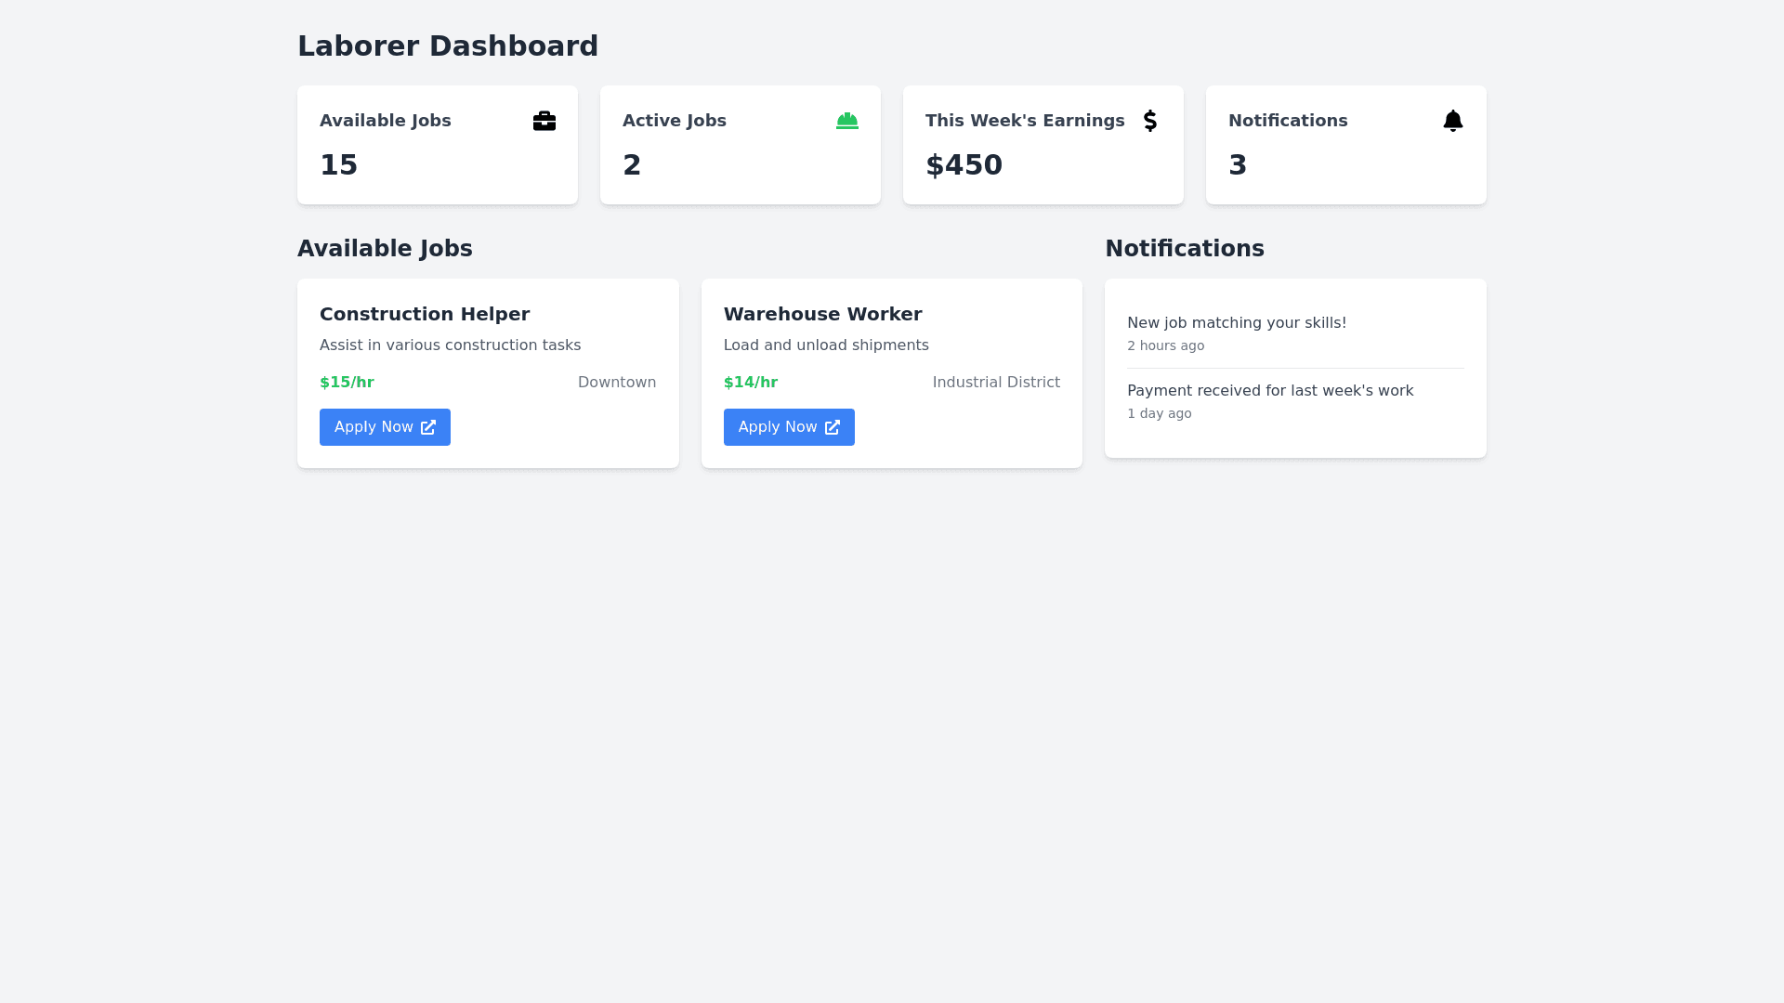Click the Warehouse Worker job title

click(x=822, y=314)
